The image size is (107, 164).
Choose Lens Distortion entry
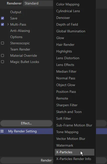click(x=74, y=58)
